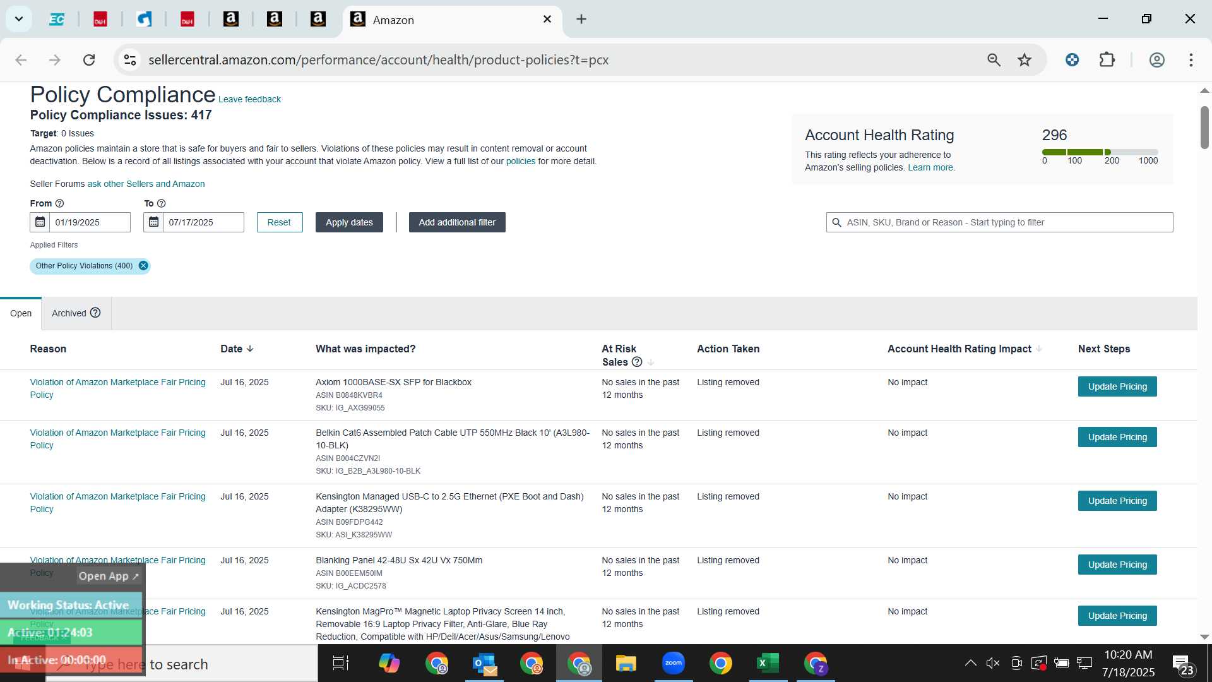Click the Open App overlay button
Viewport: 1212px width, 682px height.
click(109, 576)
